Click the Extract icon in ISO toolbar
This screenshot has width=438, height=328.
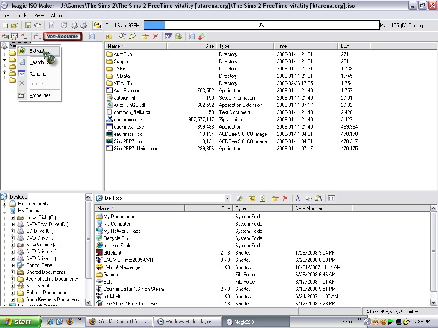click(179, 36)
